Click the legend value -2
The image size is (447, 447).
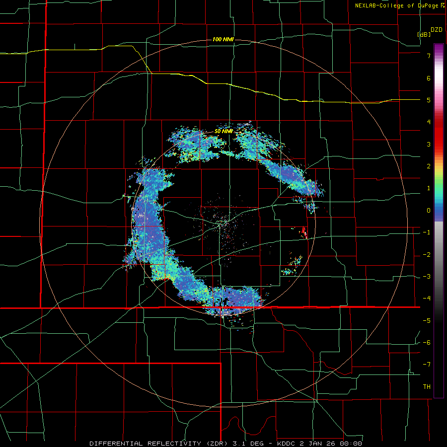tap(427, 254)
